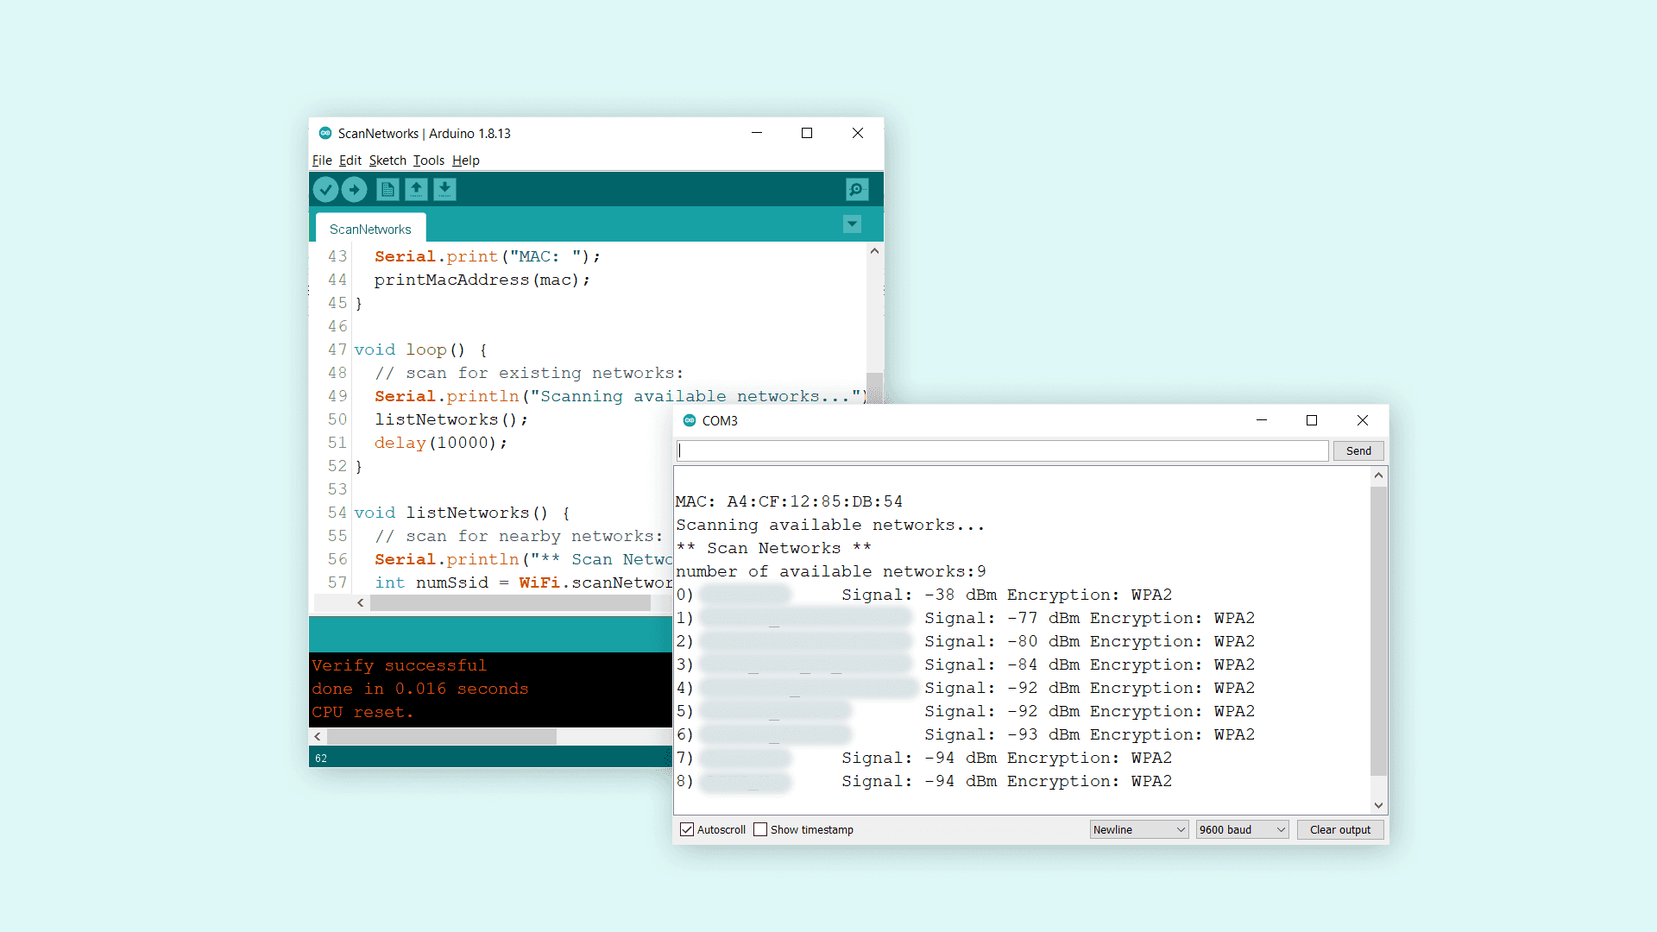Image resolution: width=1657 pixels, height=932 pixels.
Task: Click the Save sketch icon
Action: click(444, 189)
